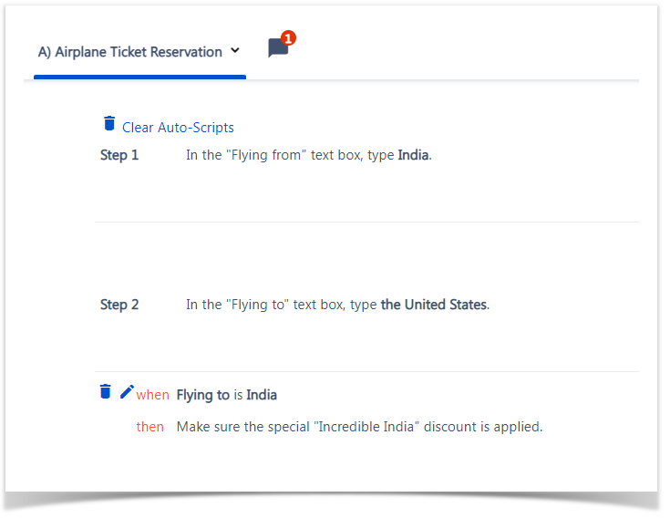This screenshot has height=518, width=670.
Task: Expand the Airplane Ticket Reservation tab chevron
Action: pos(235,50)
